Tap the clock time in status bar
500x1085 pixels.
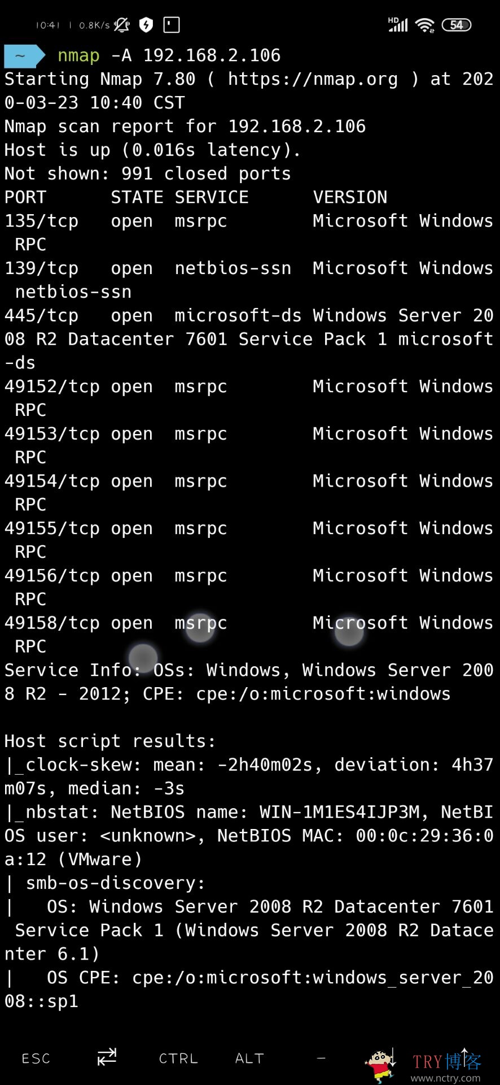pyautogui.click(x=47, y=25)
